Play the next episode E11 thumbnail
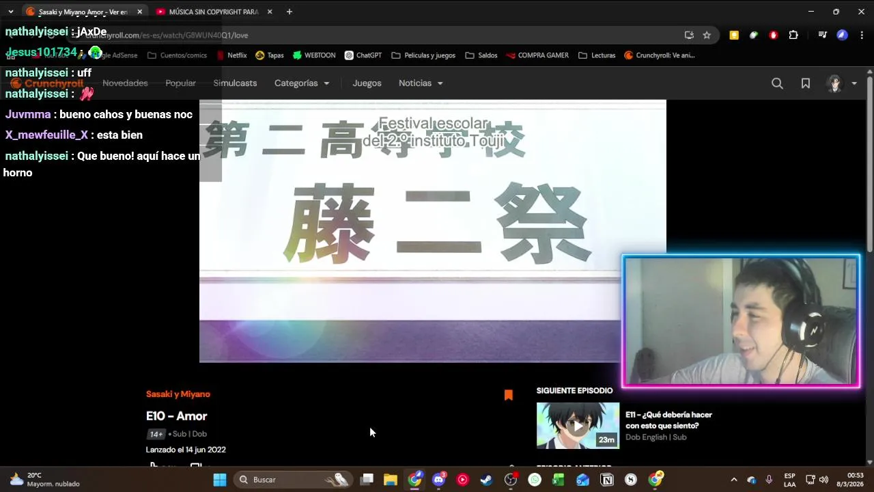Screen dimensions: 874x492 pos(578,426)
